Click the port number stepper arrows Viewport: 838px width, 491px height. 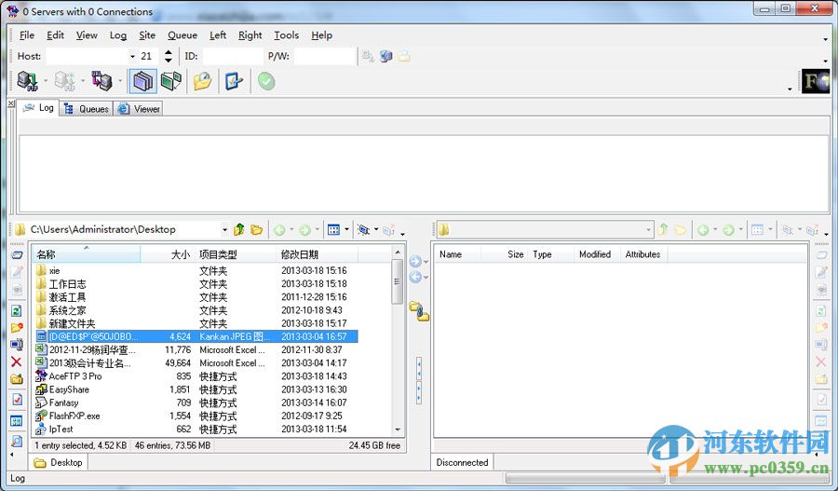[x=169, y=56]
